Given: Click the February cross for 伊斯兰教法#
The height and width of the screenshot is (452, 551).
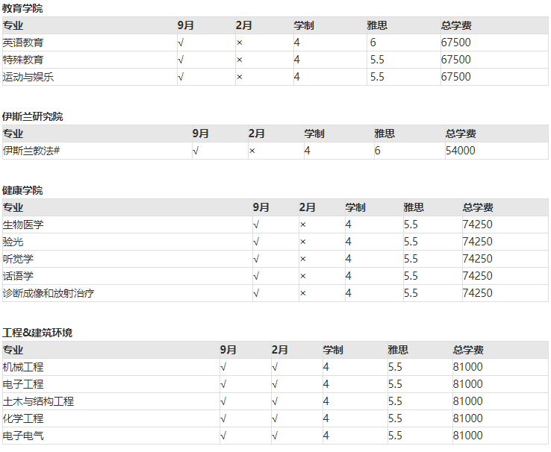Looking at the screenshot, I should (252, 151).
